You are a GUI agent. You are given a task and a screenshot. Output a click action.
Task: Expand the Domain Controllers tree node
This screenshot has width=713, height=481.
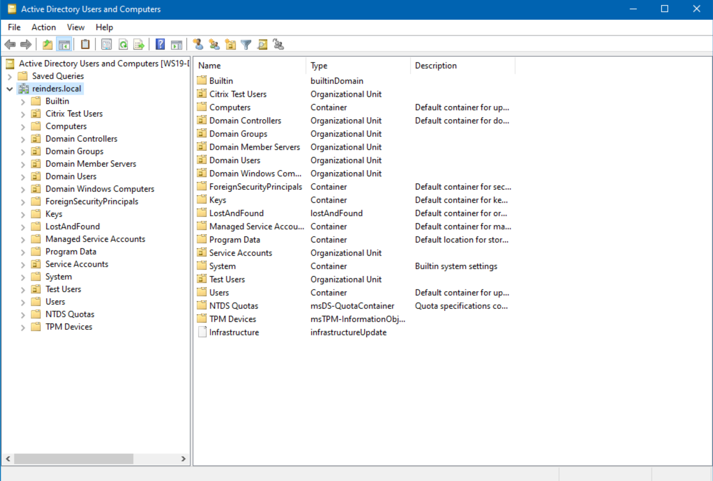click(x=22, y=138)
